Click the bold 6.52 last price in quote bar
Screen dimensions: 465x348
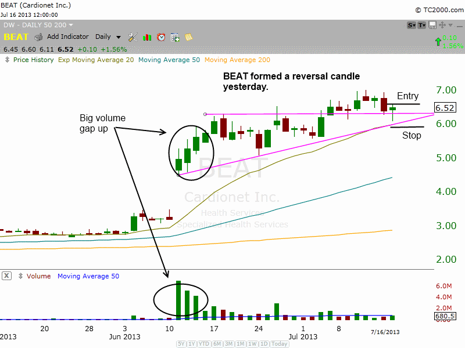point(66,49)
